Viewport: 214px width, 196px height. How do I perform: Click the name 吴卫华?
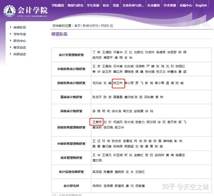[119, 127]
